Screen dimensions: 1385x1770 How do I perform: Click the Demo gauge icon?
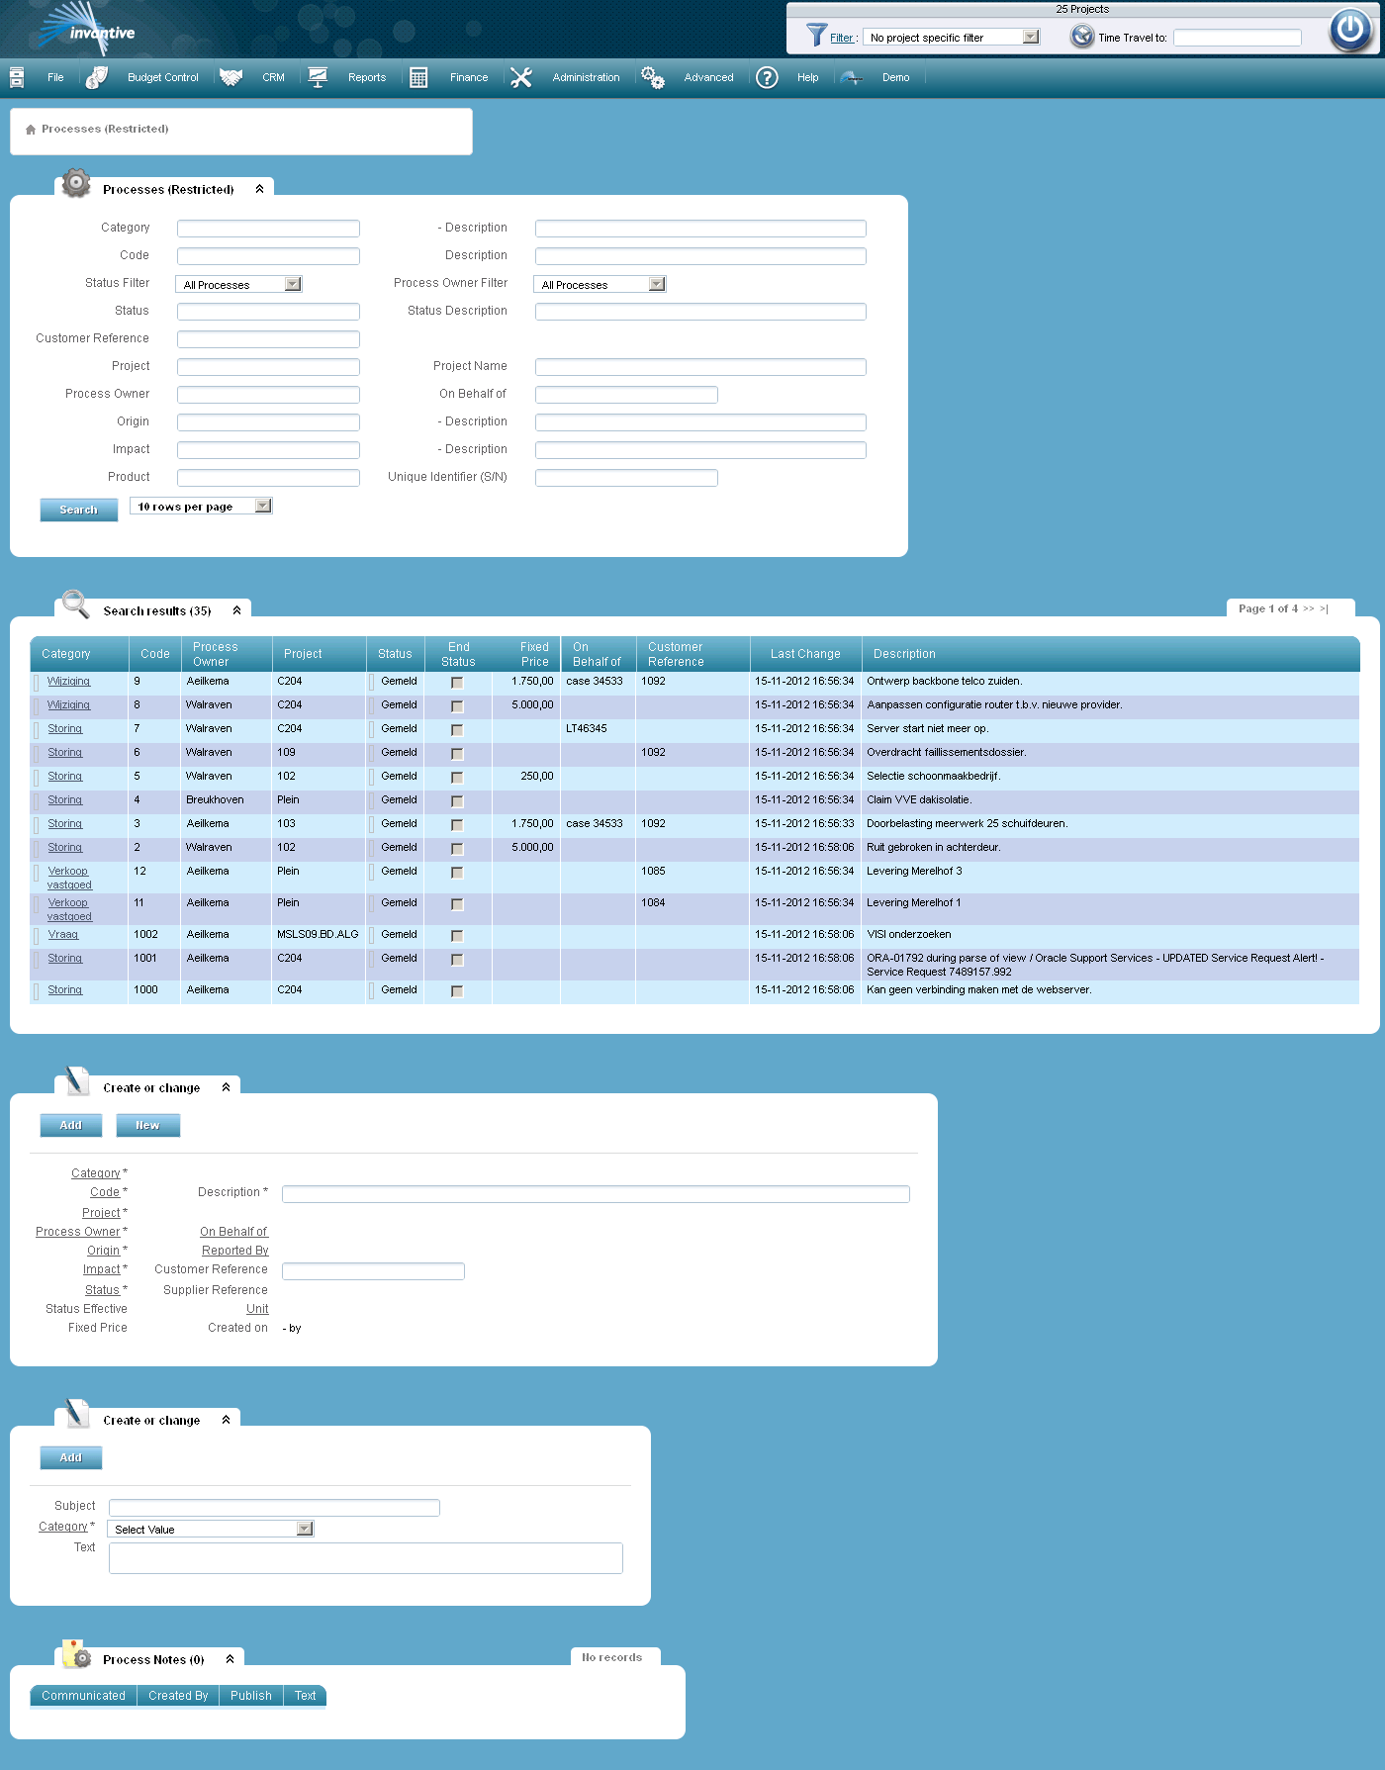pyautogui.click(x=851, y=77)
